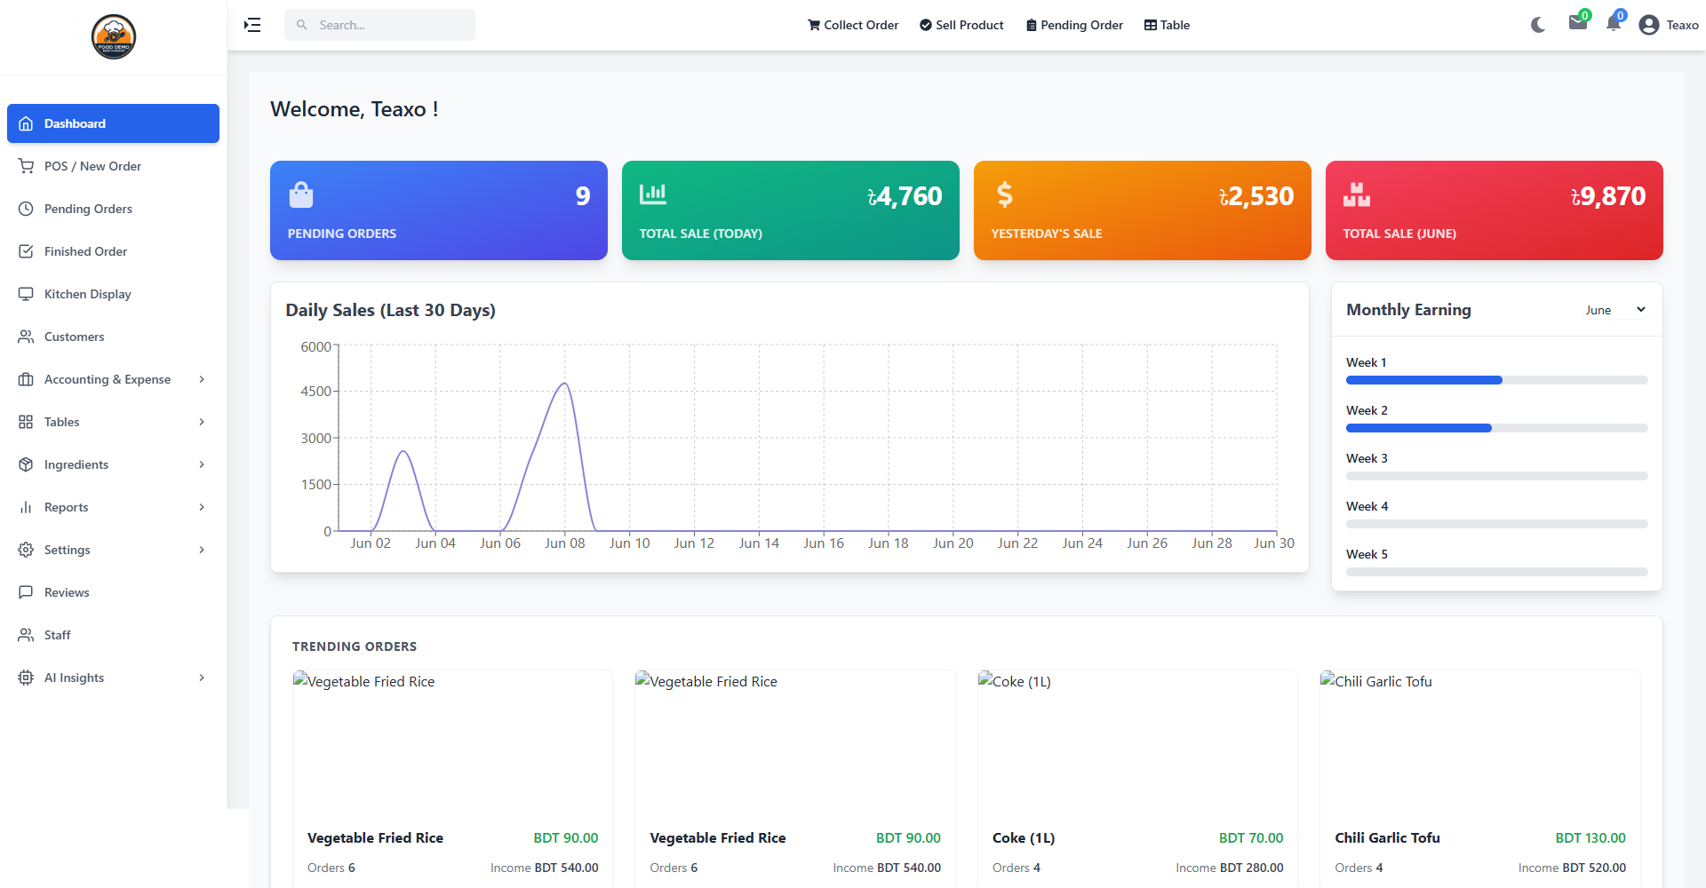Image resolution: width=1706 pixels, height=888 pixels.
Task: Click Collect Order in the top bar
Action: point(853,25)
